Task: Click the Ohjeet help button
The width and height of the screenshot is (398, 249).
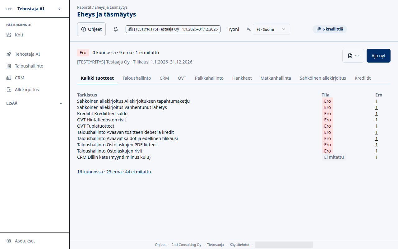Action: (91, 29)
